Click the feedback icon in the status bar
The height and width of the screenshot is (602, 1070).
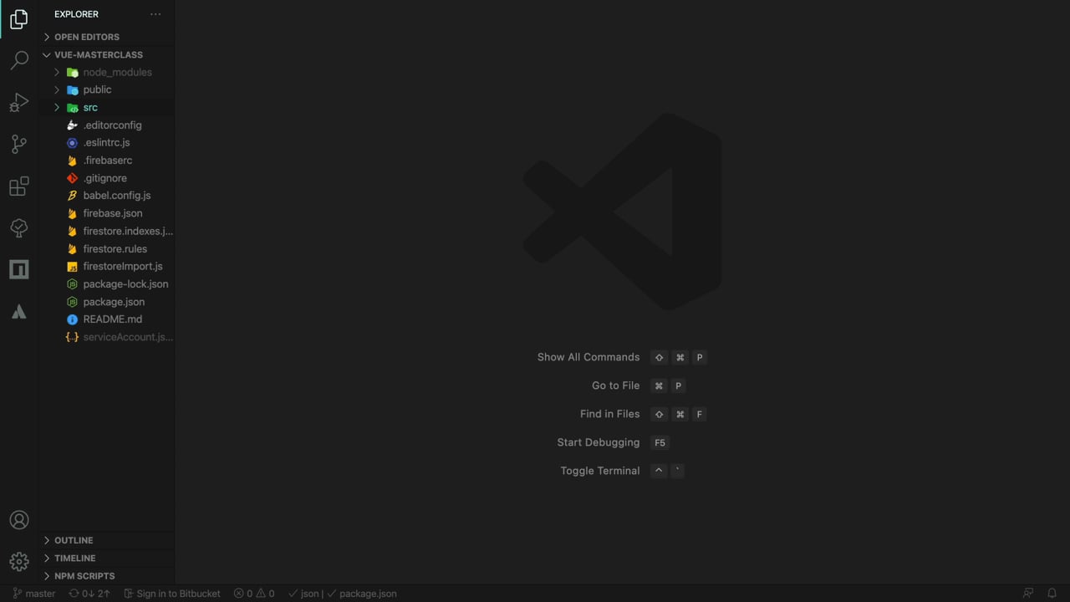(x=1028, y=594)
